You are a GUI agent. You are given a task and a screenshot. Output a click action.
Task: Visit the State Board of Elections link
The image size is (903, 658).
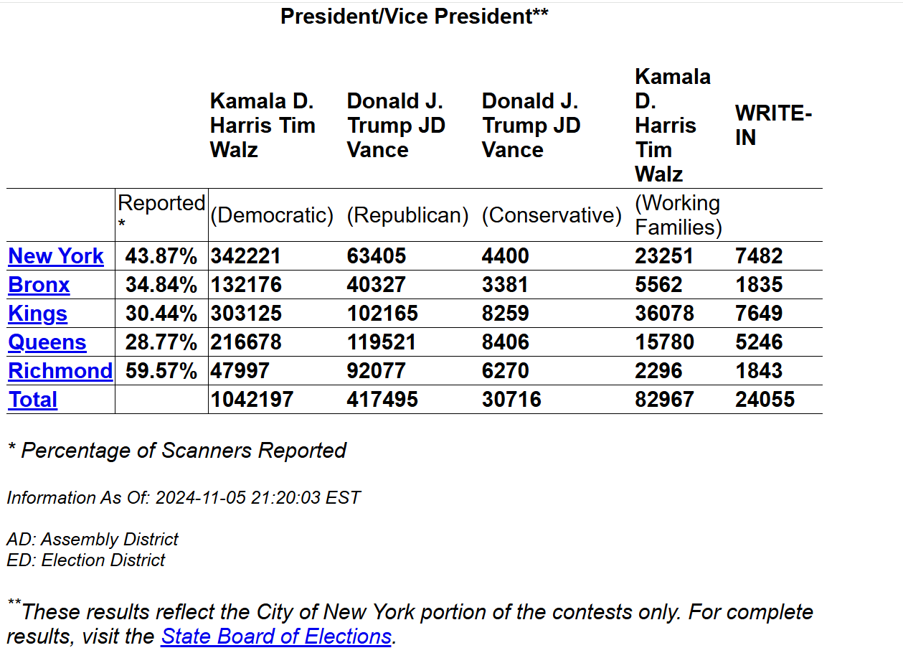(276, 636)
